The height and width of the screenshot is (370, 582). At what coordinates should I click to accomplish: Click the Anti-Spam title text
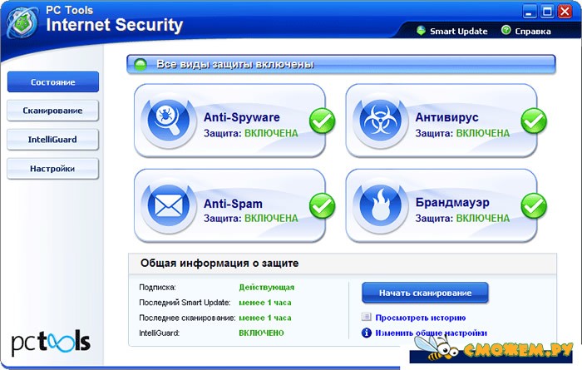pyautogui.click(x=233, y=204)
